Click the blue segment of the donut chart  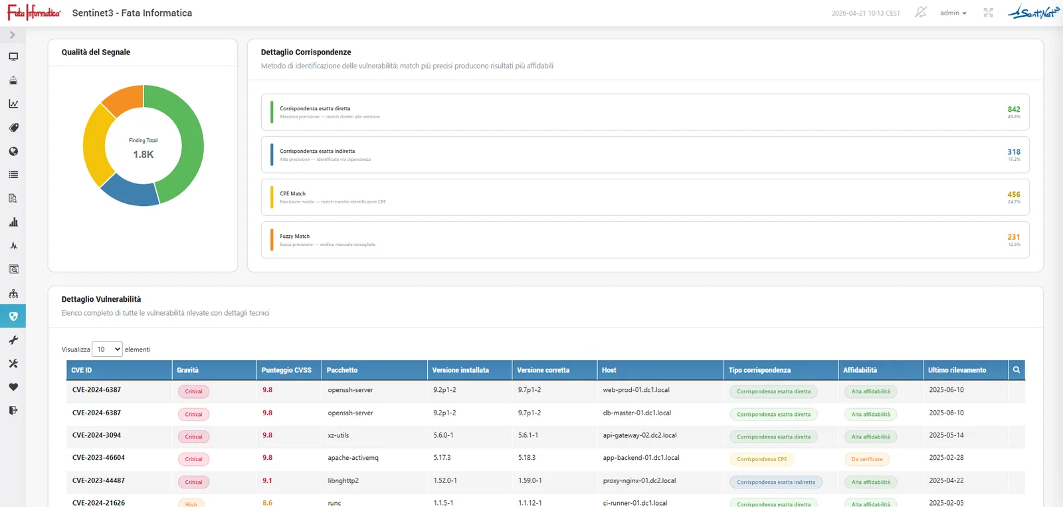click(131, 192)
